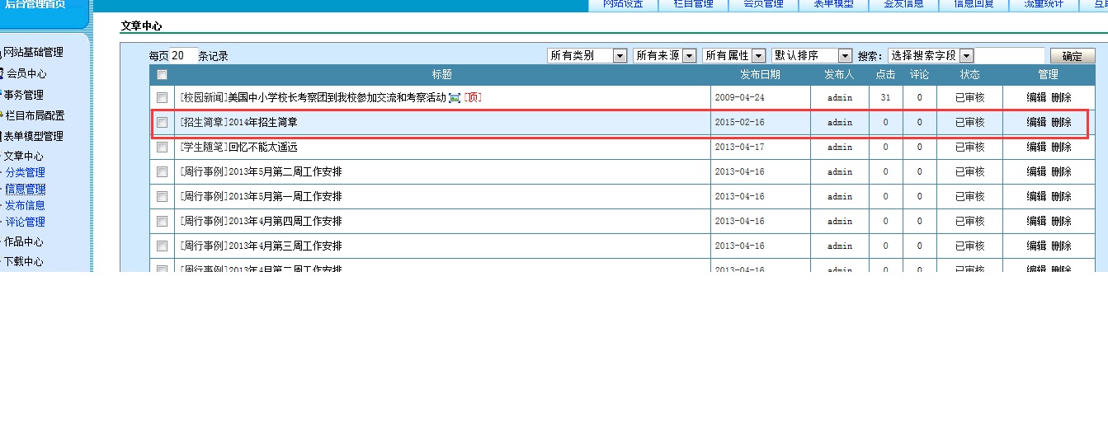Open the 所有类别 category dropdown

[x=587, y=56]
